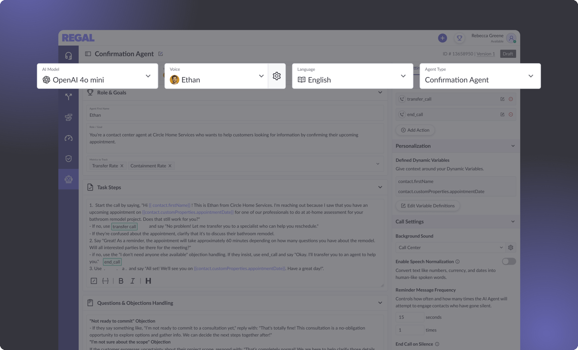Collapse the Personalization section
The height and width of the screenshot is (350, 578).
pyautogui.click(x=513, y=146)
